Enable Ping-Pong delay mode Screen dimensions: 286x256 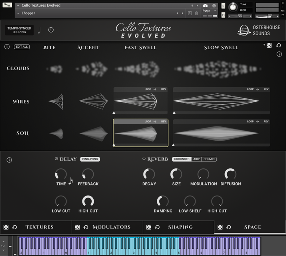(90, 159)
